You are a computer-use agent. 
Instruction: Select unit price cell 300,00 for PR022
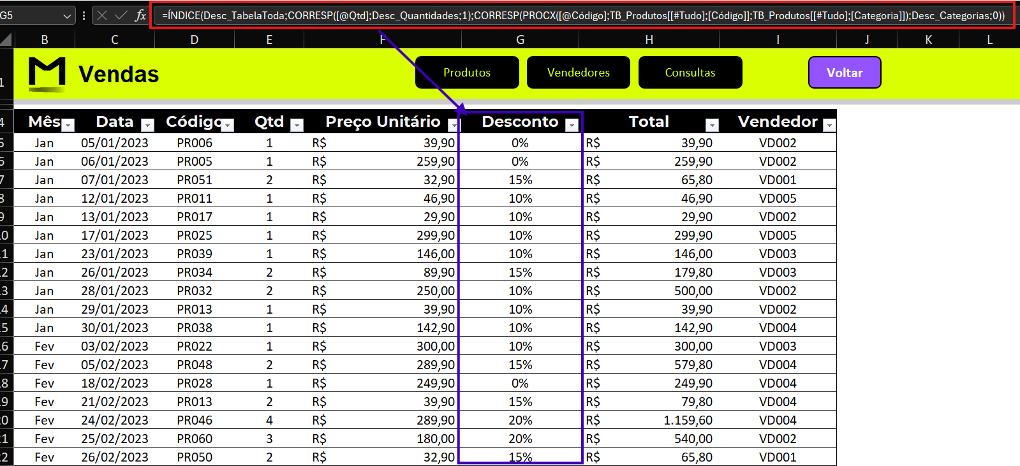click(383, 346)
